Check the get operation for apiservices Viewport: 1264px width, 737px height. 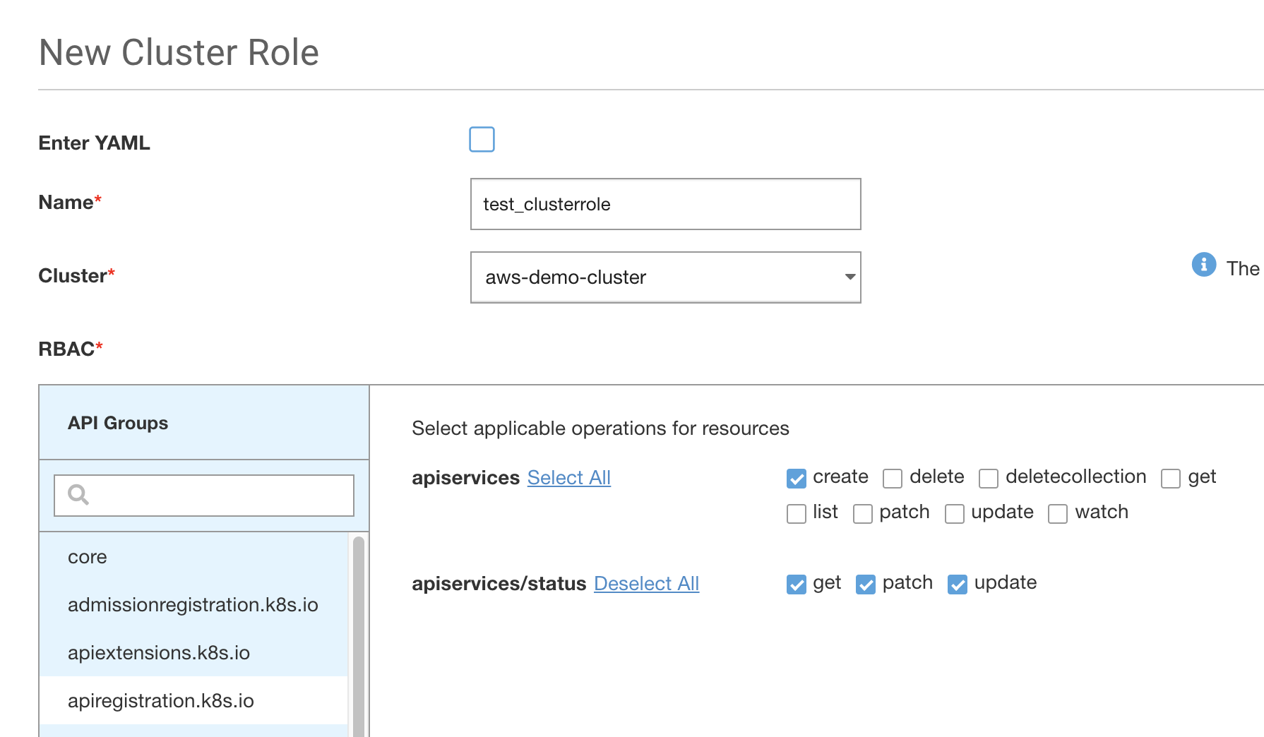[1170, 479]
